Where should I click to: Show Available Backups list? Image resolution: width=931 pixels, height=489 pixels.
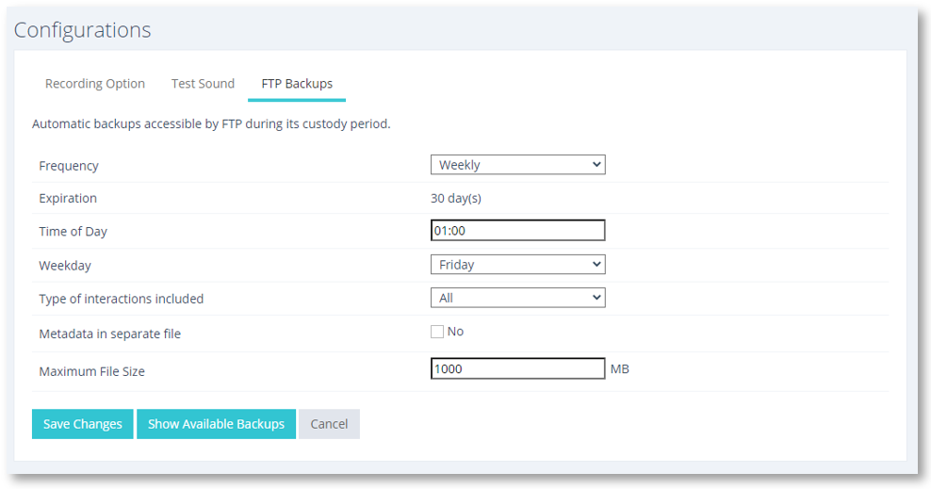(x=216, y=424)
